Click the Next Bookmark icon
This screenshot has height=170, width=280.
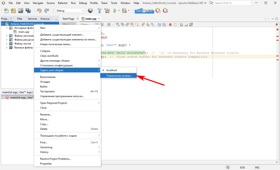click(x=148, y=25)
